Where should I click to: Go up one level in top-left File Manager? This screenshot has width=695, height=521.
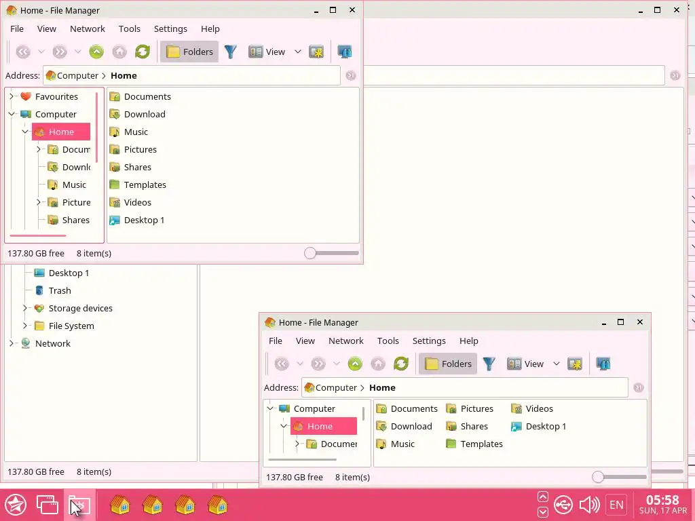point(96,52)
